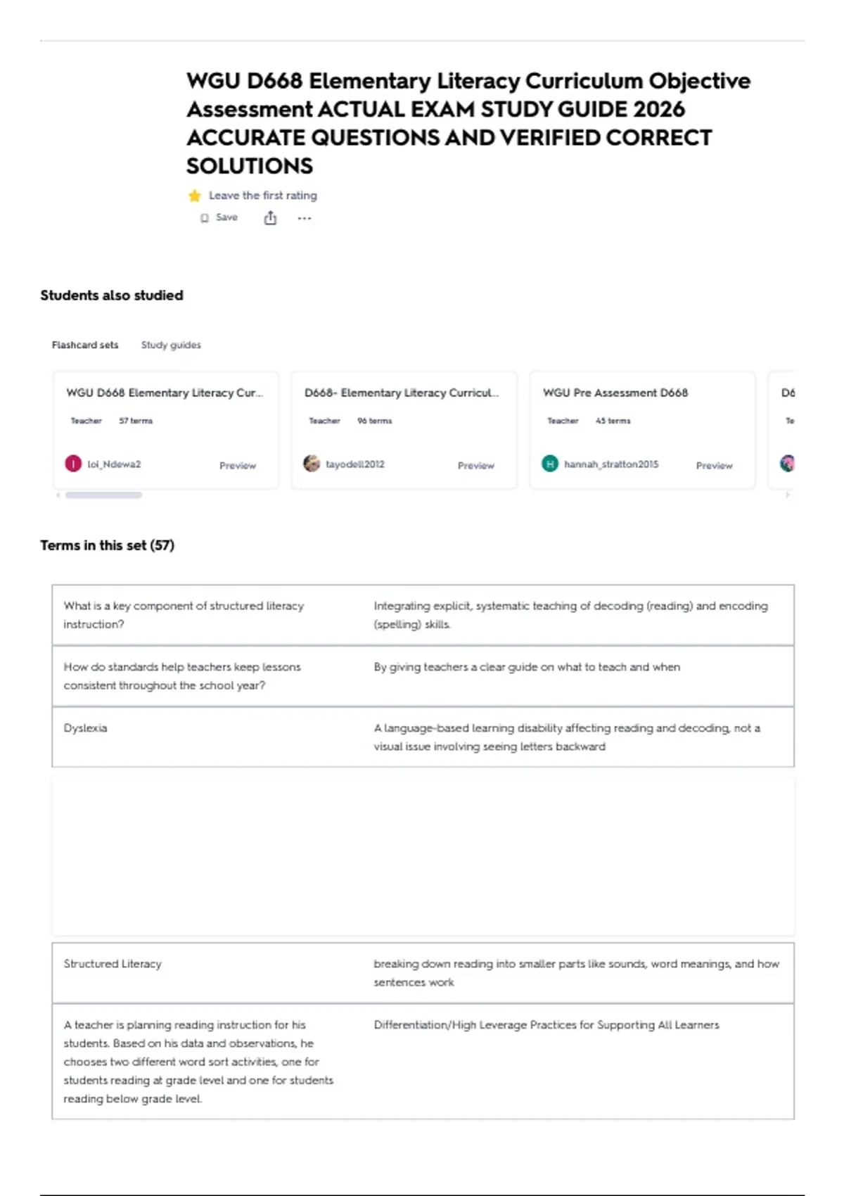This screenshot has height=1196, width=844.
Task: Save this study set with bookmark icon
Action: [219, 218]
